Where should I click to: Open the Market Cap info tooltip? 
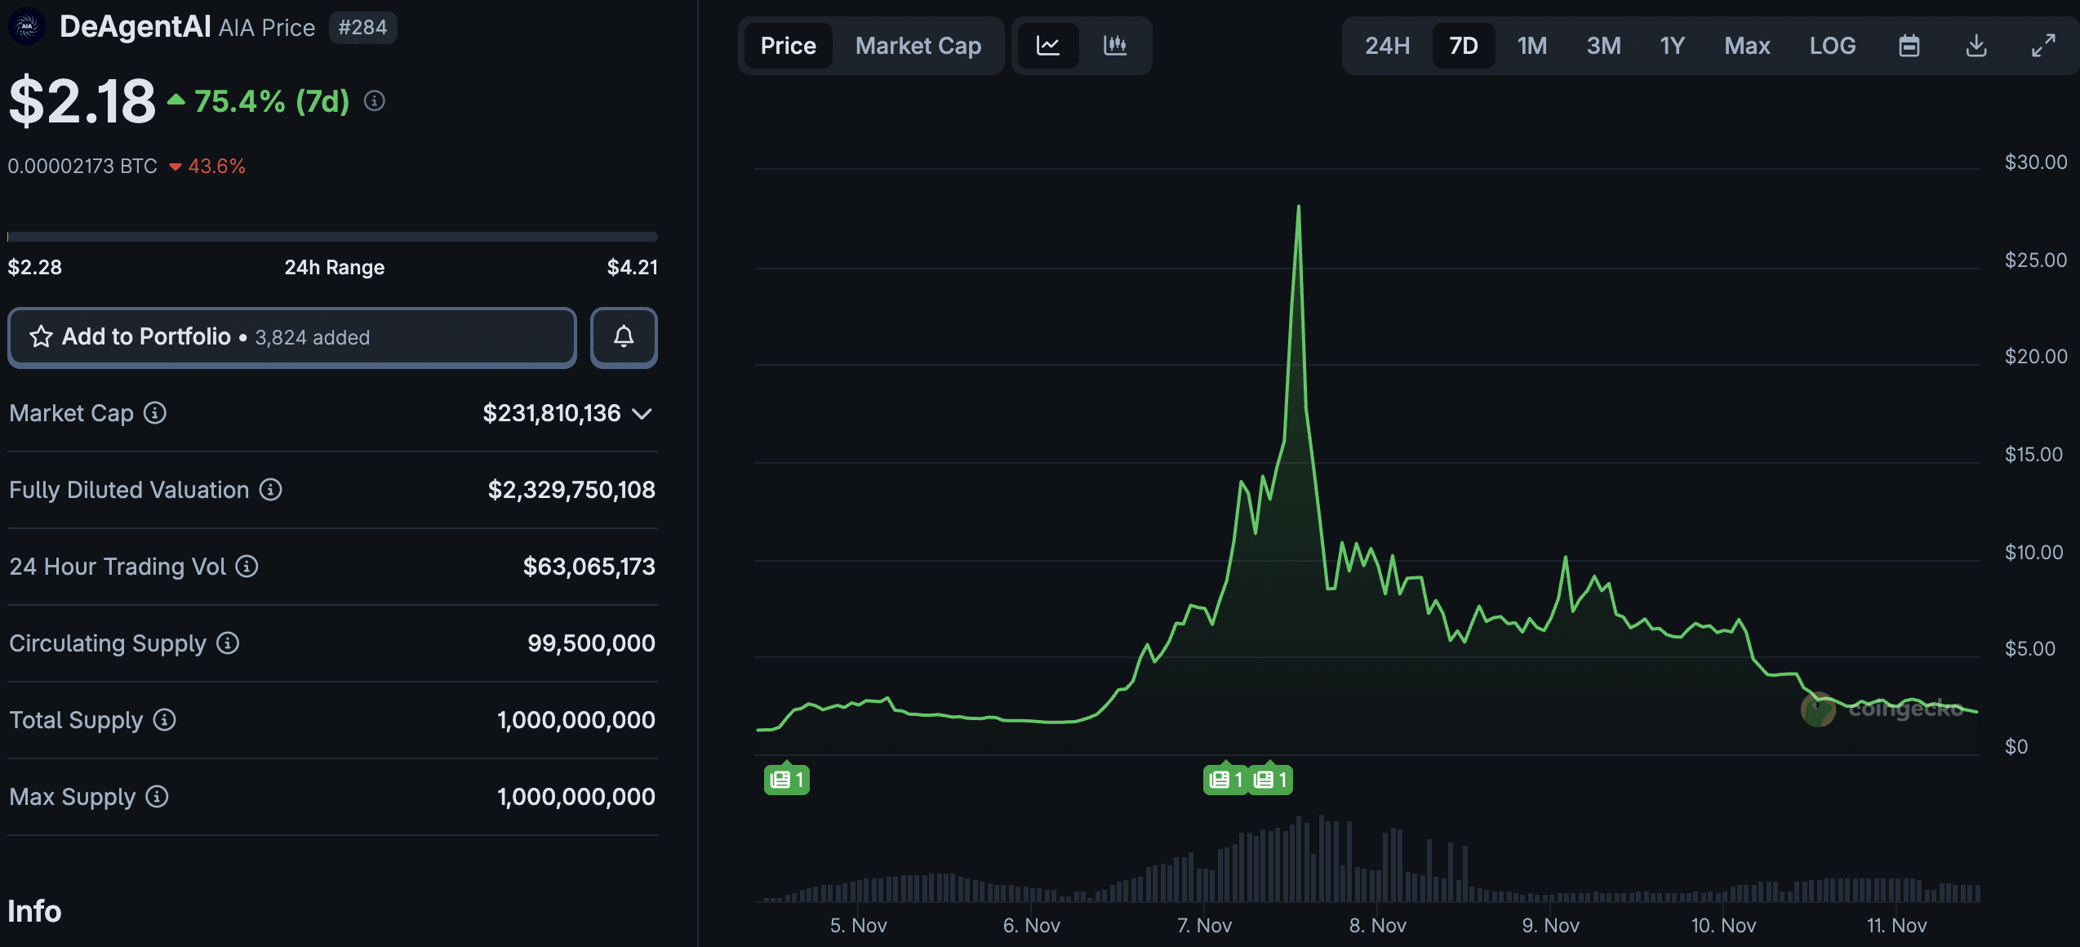point(153,414)
